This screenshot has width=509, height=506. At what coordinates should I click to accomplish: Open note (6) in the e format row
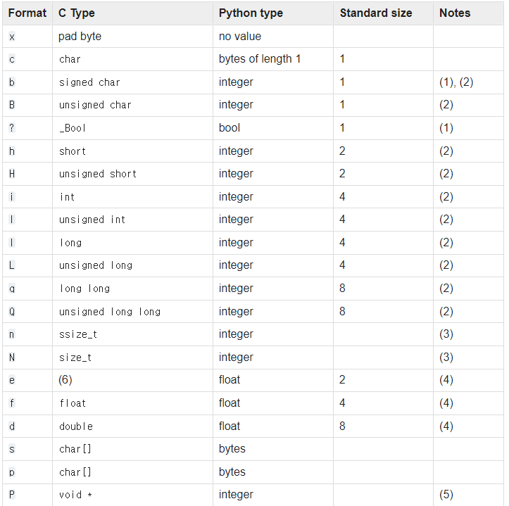pyautogui.click(x=65, y=380)
